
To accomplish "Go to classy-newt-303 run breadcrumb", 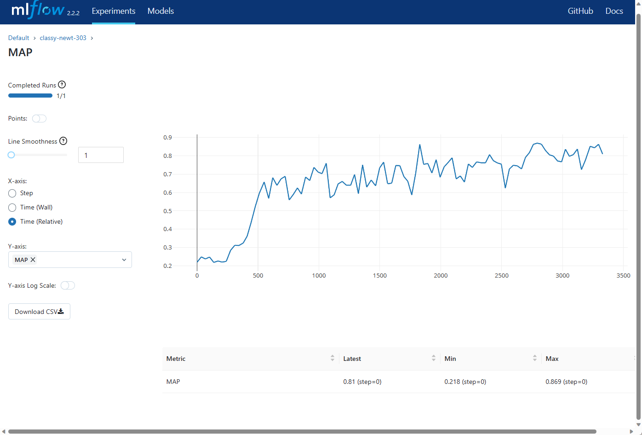I will (63, 38).
